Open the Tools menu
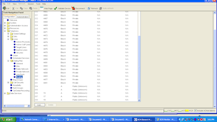This screenshot has width=217, height=122. tap(38, 4)
